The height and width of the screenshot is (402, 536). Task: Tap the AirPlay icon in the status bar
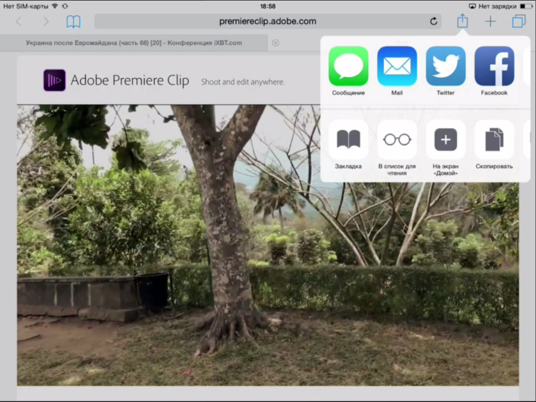pos(472,6)
